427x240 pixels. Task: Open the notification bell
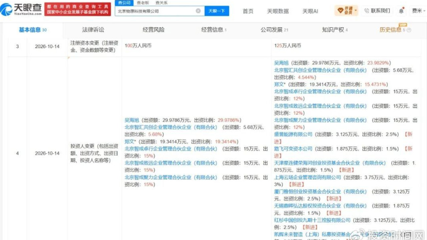click(401, 11)
